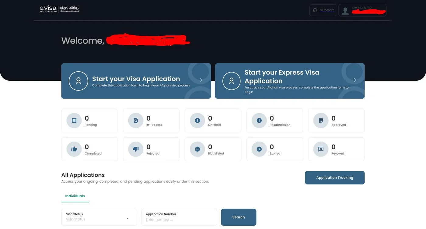This screenshot has width=426, height=229.
Task: Click the Pending status icon
Action: click(74, 121)
